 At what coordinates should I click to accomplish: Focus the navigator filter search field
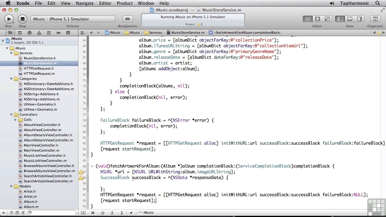(x=51, y=213)
